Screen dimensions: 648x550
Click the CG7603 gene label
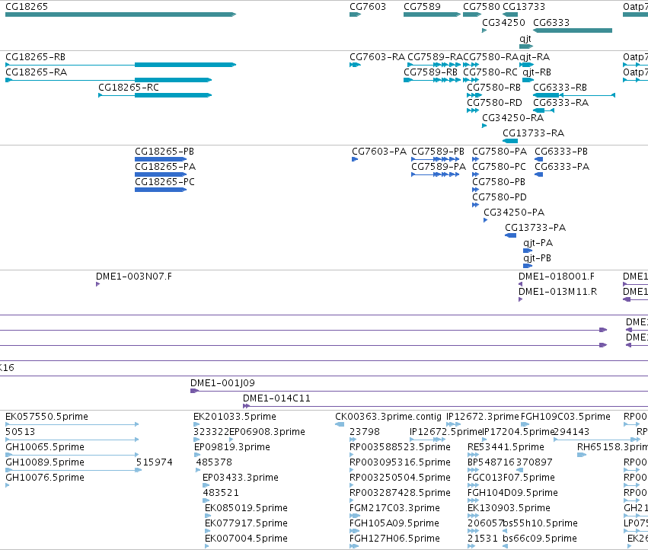pyautogui.click(x=368, y=7)
